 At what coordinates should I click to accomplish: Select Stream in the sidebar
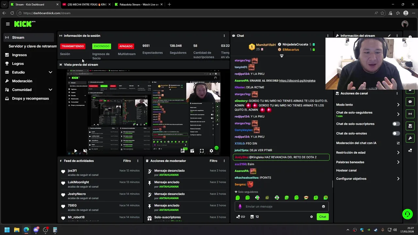(x=29, y=38)
